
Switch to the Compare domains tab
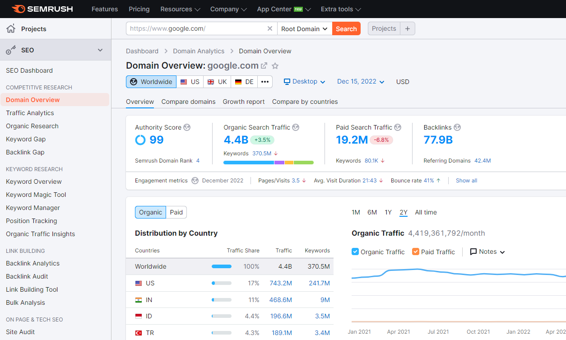(x=188, y=102)
